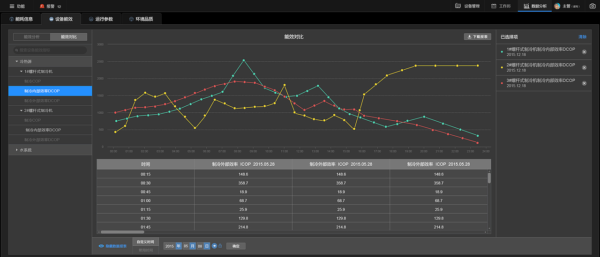Click the camera screenshot icon

point(592,6)
